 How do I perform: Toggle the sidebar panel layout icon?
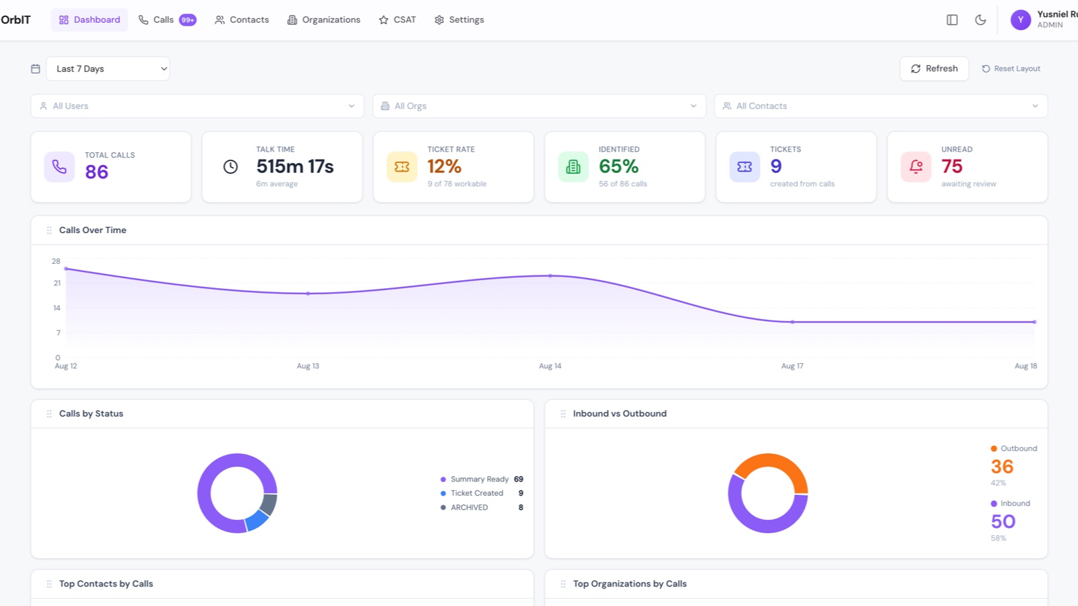(952, 20)
